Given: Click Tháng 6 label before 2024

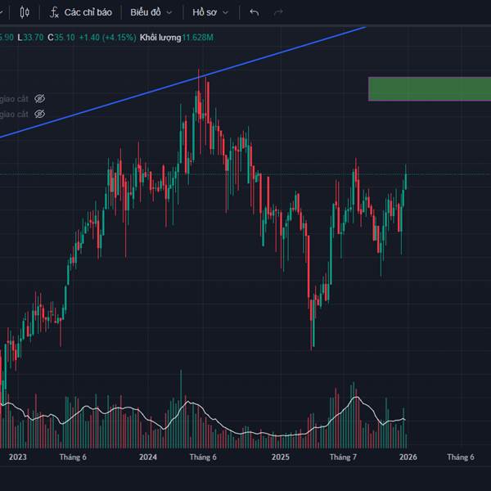Looking at the screenshot, I should tap(73, 457).
